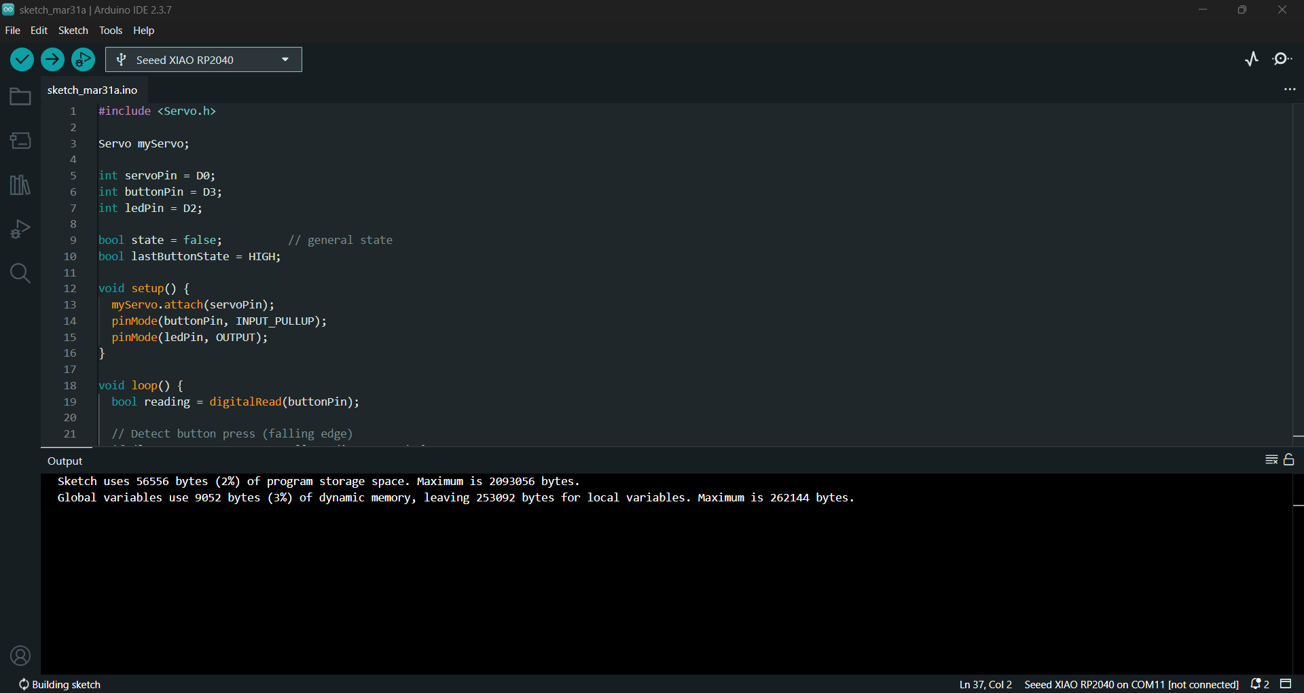Image resolution: width=1304 pixels, height=693 pixels.
Task: Toggle the bottom panel icon in status bar
Action: click(1286, 683)
